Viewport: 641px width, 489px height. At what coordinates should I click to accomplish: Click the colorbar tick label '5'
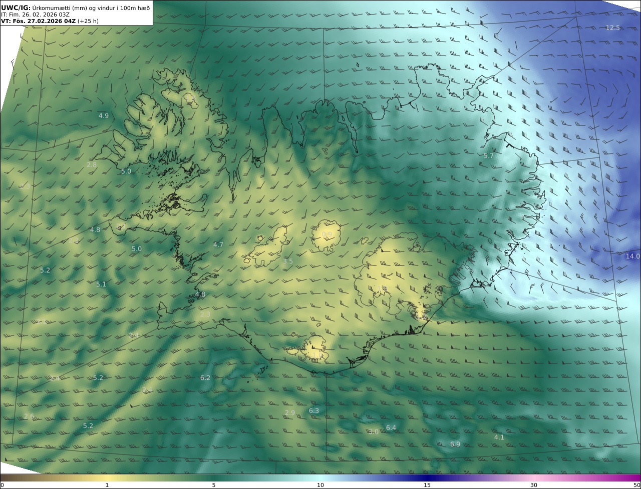[x=214, y=485]
